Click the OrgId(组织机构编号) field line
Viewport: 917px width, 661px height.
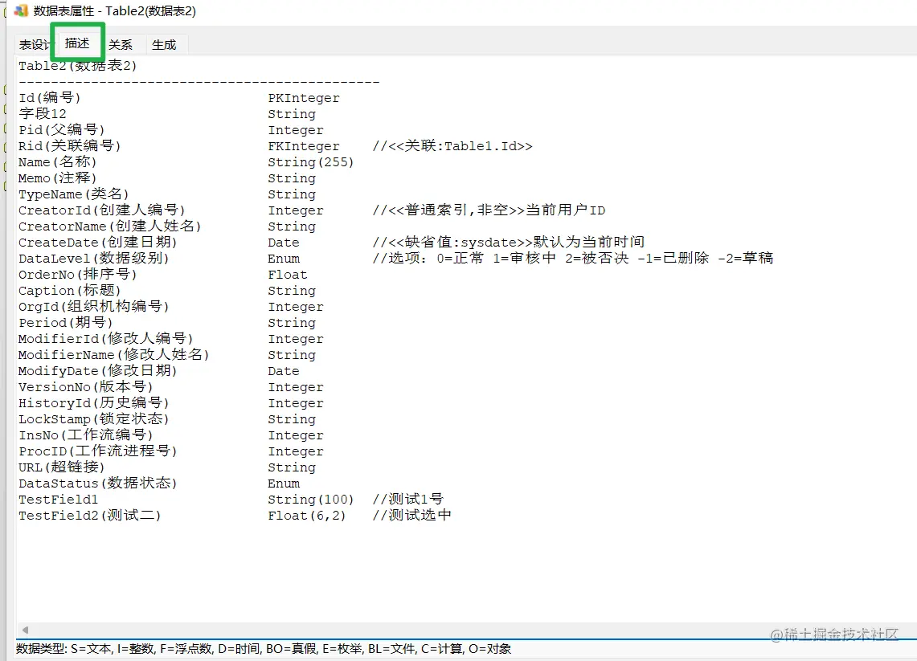tap(93, 306)
